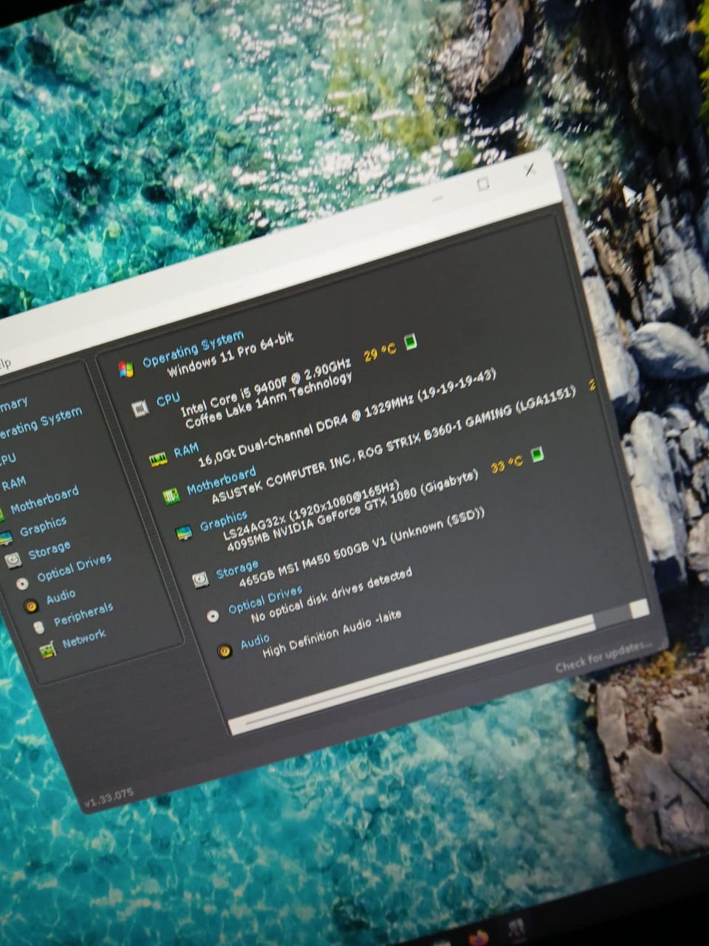Click the sidebar Graphics monitor icon
Viewport: 709px width, 946px height.
(x=5, y=539)
